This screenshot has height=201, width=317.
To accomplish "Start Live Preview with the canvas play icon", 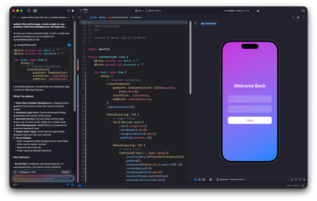I will click(195, 179).
